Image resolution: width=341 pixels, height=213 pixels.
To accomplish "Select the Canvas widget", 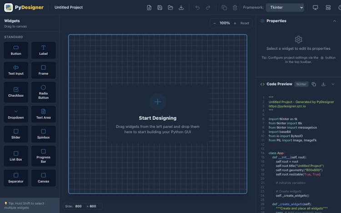I will [x=43, y=178].
